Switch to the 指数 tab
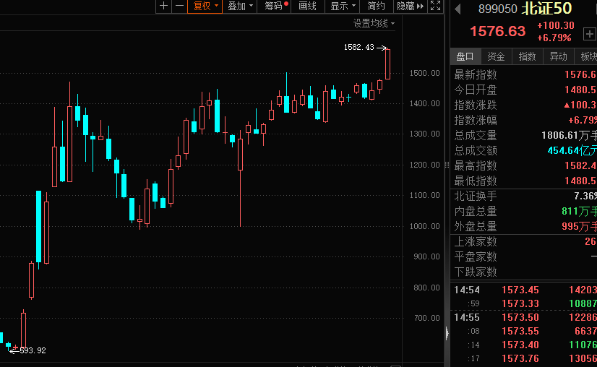This screenshot has height=367, width=597. tap(527, 56)
